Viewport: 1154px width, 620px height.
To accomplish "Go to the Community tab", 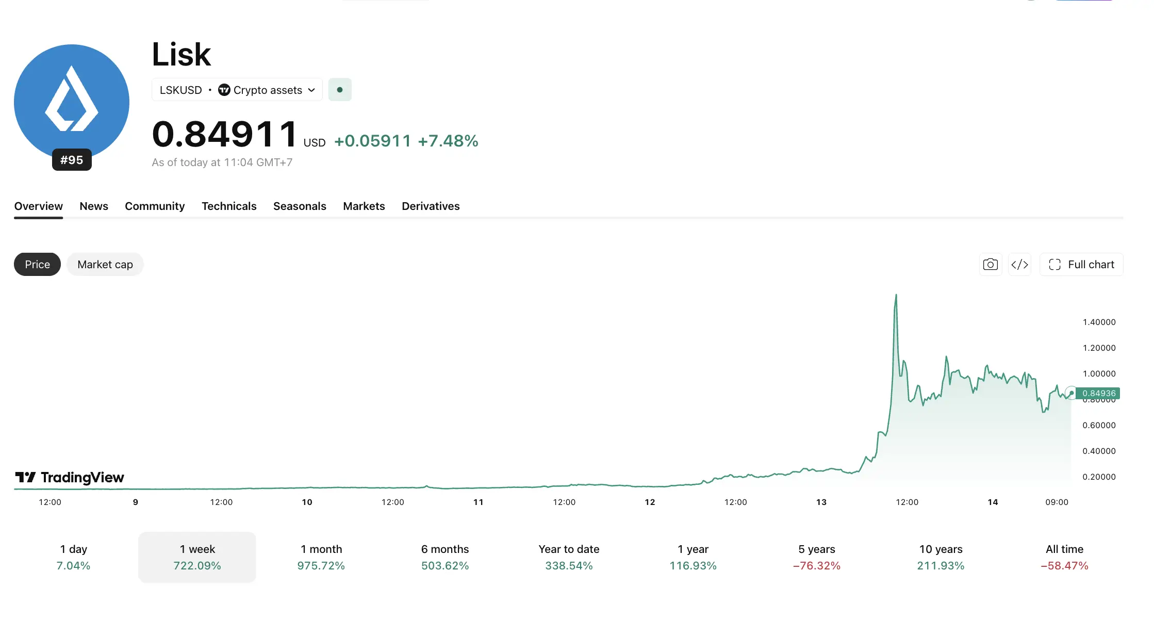I will [155, 206].
